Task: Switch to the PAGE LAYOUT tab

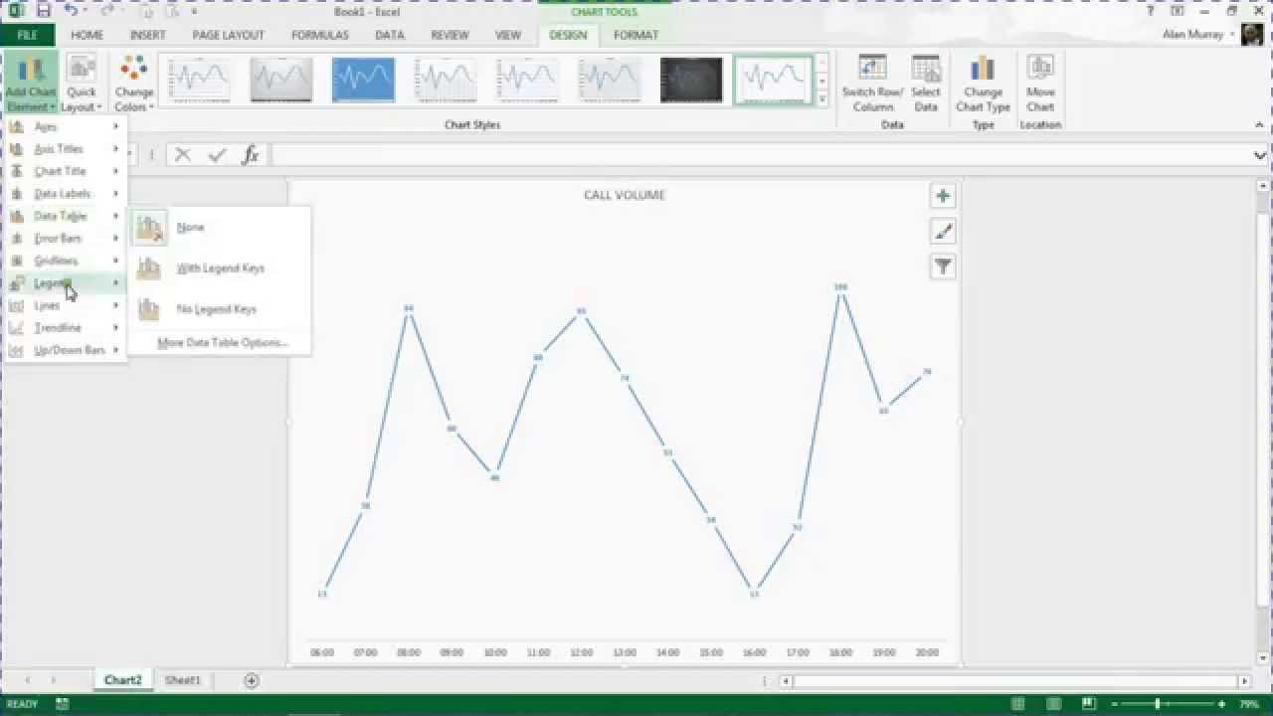Action: pos(228,35)
